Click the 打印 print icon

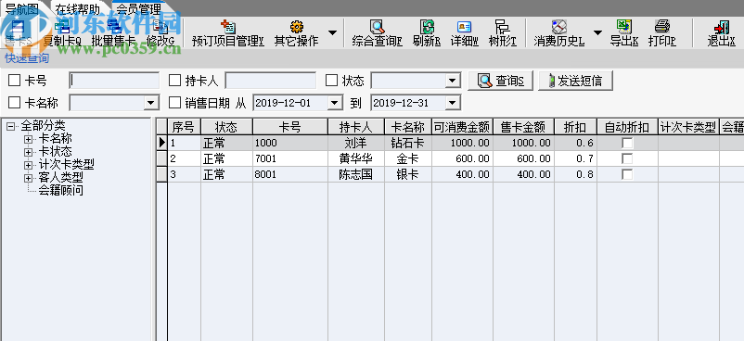tap(662, 27)
